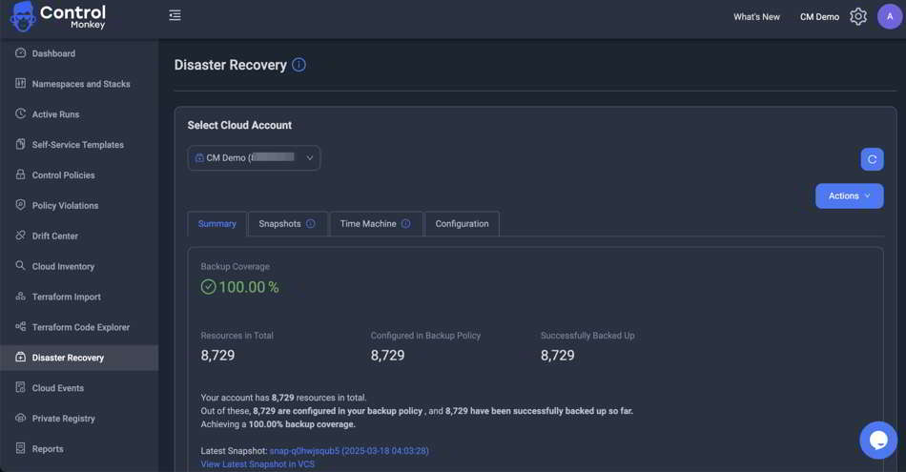The width and height of the screenshot is (906, 472).
Task: Open settings via the gear icon
Action: point(858,16)
